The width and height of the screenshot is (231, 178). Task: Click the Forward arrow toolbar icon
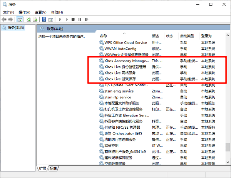tap(11, 19)
